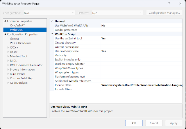Click the empty Output directory value field
The height and width of the screenshot is (129, 186).
coord(142,43)
